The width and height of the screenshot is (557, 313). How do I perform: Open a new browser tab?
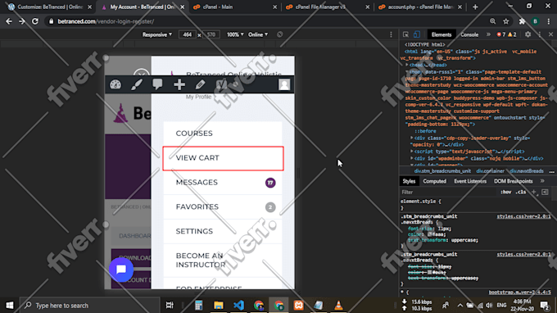(475, 7)
